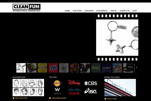Select the striped triangle graphic thumbnail
Viewport: 151px width, 101px height.
click(32, 68)
